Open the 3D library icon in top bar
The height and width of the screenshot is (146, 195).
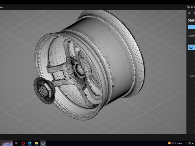tap(188, 7)
